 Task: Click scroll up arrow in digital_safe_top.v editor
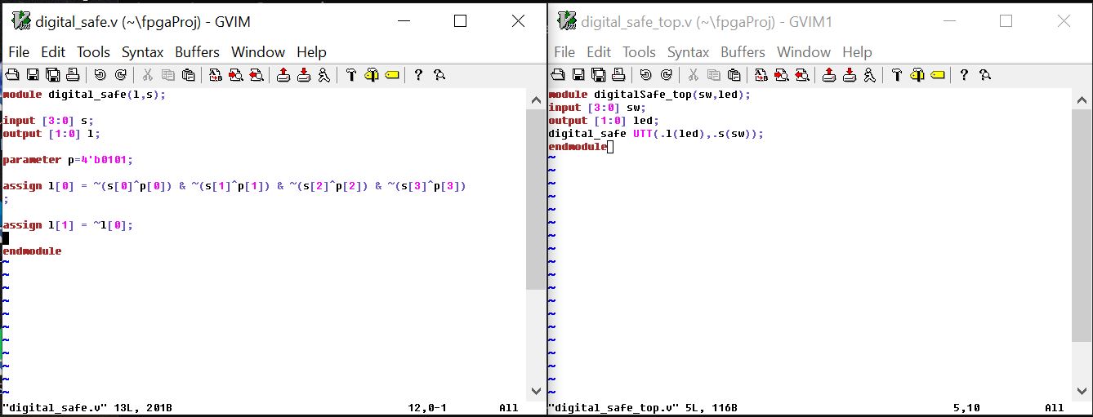pyautogui.click(x=1082, y=98)
